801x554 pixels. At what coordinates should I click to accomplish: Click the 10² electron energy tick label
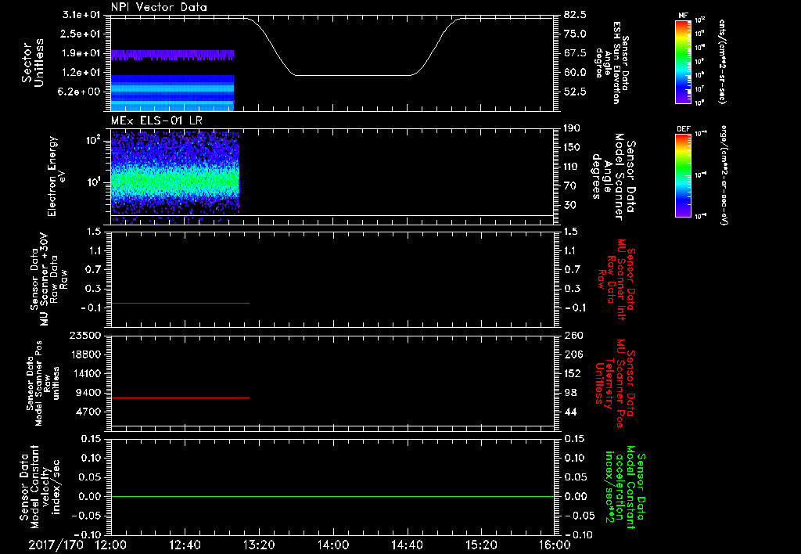pyautogui.click(x=92, y=139)
